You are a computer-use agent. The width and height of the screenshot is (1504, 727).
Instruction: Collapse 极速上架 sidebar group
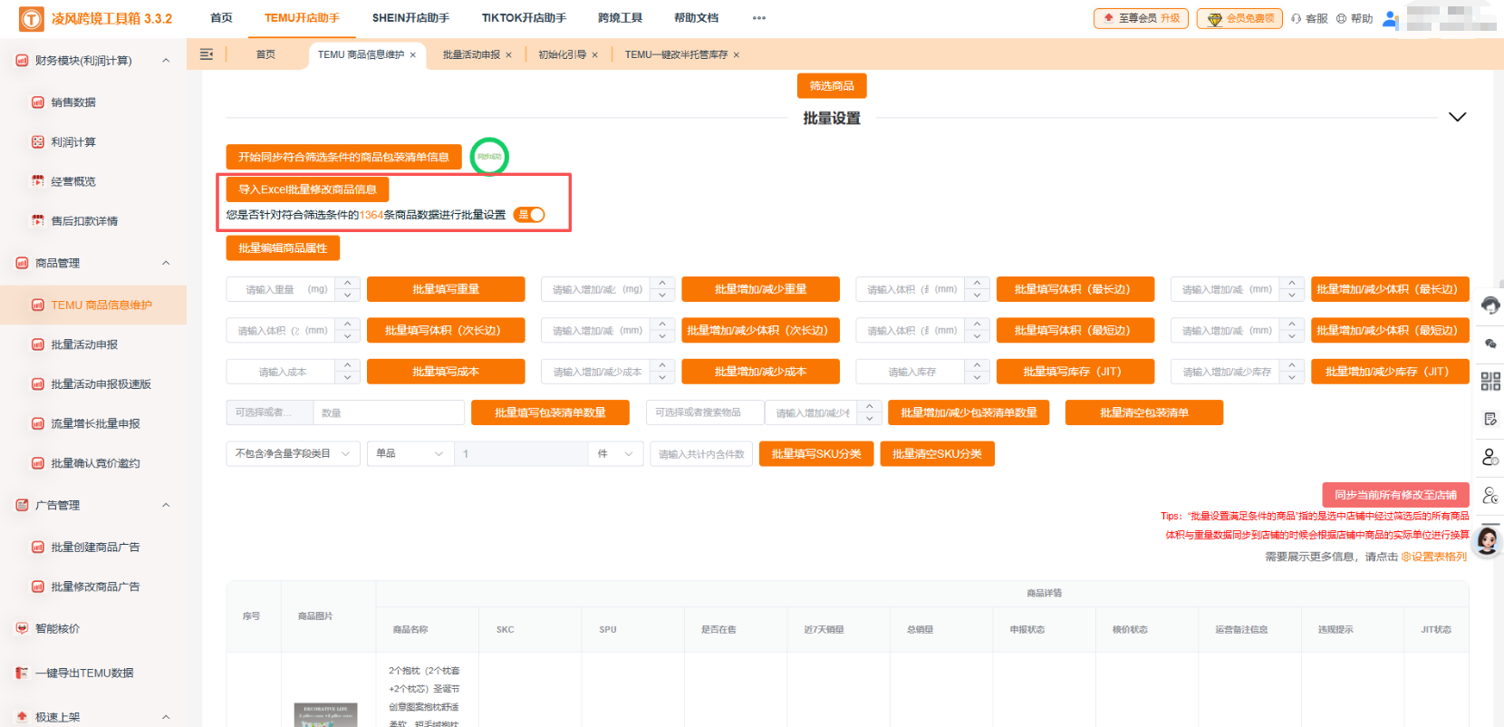166,717
